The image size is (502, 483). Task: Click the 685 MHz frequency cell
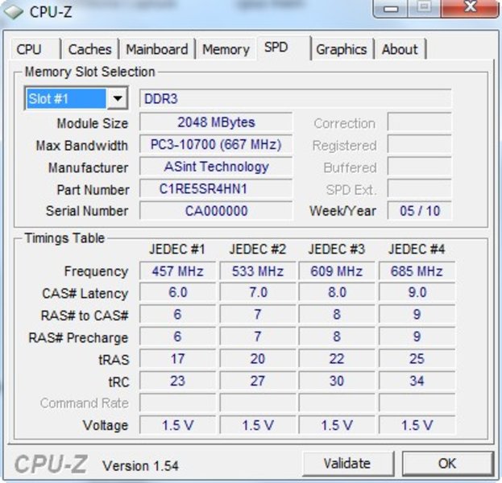tap(417, 271)
